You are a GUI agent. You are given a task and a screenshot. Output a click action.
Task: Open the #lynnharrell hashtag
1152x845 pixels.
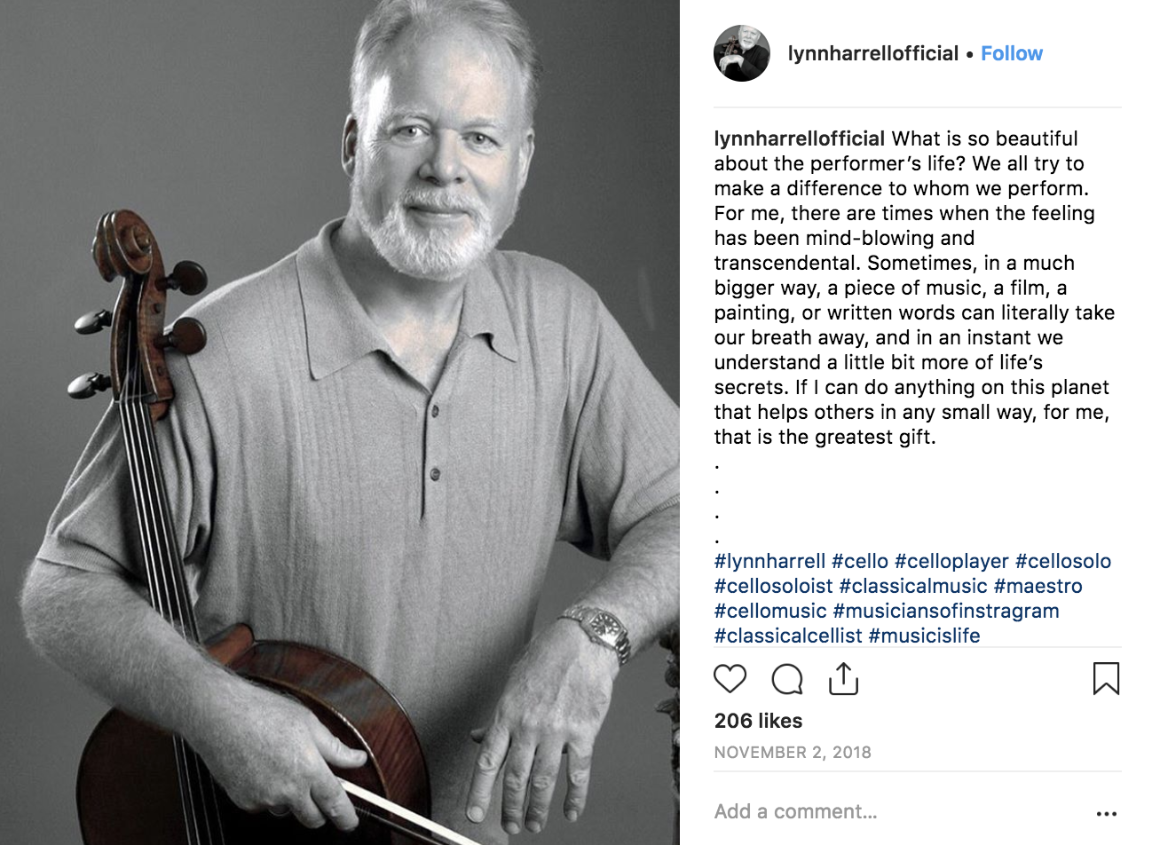tap(770, 561)
